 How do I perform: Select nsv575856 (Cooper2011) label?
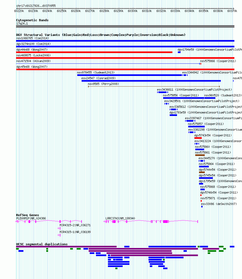181,95
